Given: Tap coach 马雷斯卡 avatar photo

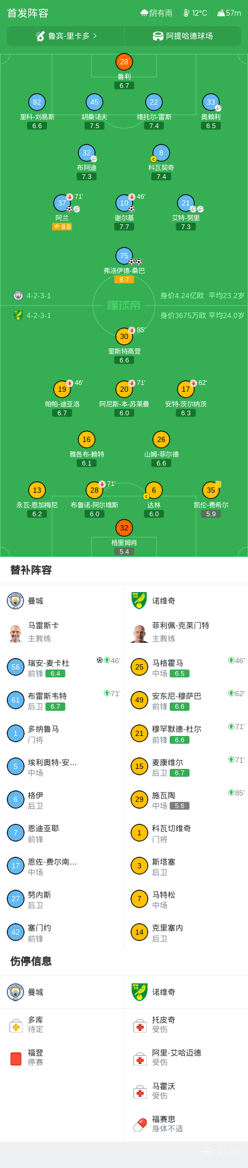Looking at the screenshot, I should coord(16,632).
